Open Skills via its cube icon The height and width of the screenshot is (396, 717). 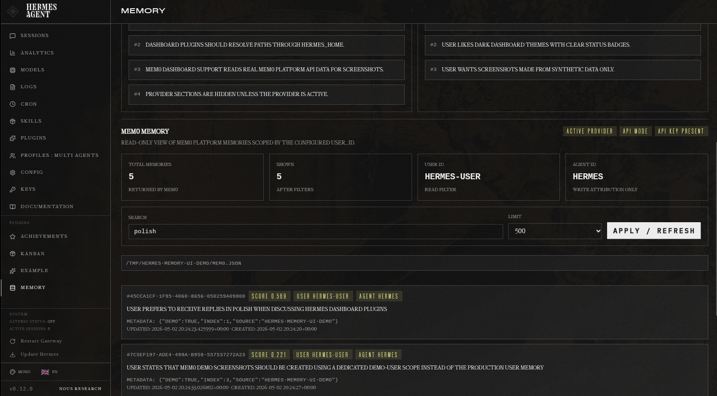point(12,121)
